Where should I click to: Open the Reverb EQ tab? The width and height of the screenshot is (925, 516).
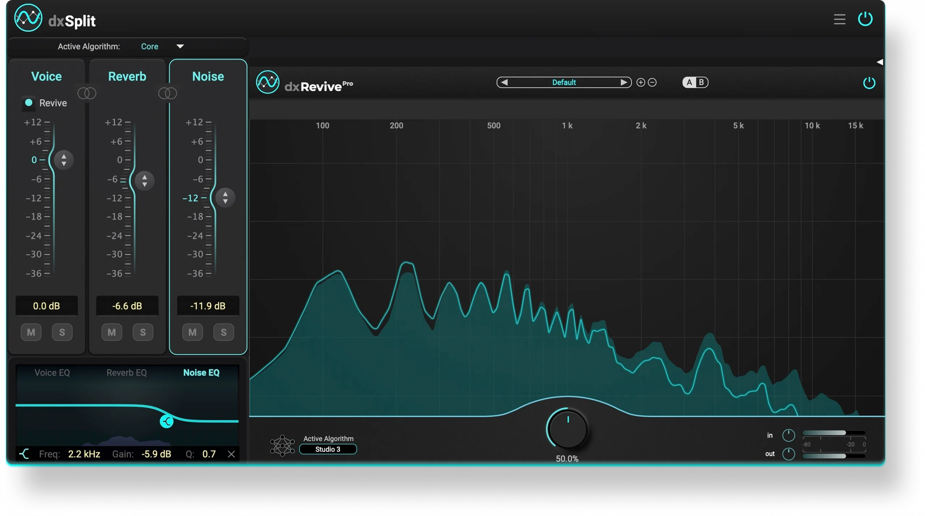[x=126, y=372]
